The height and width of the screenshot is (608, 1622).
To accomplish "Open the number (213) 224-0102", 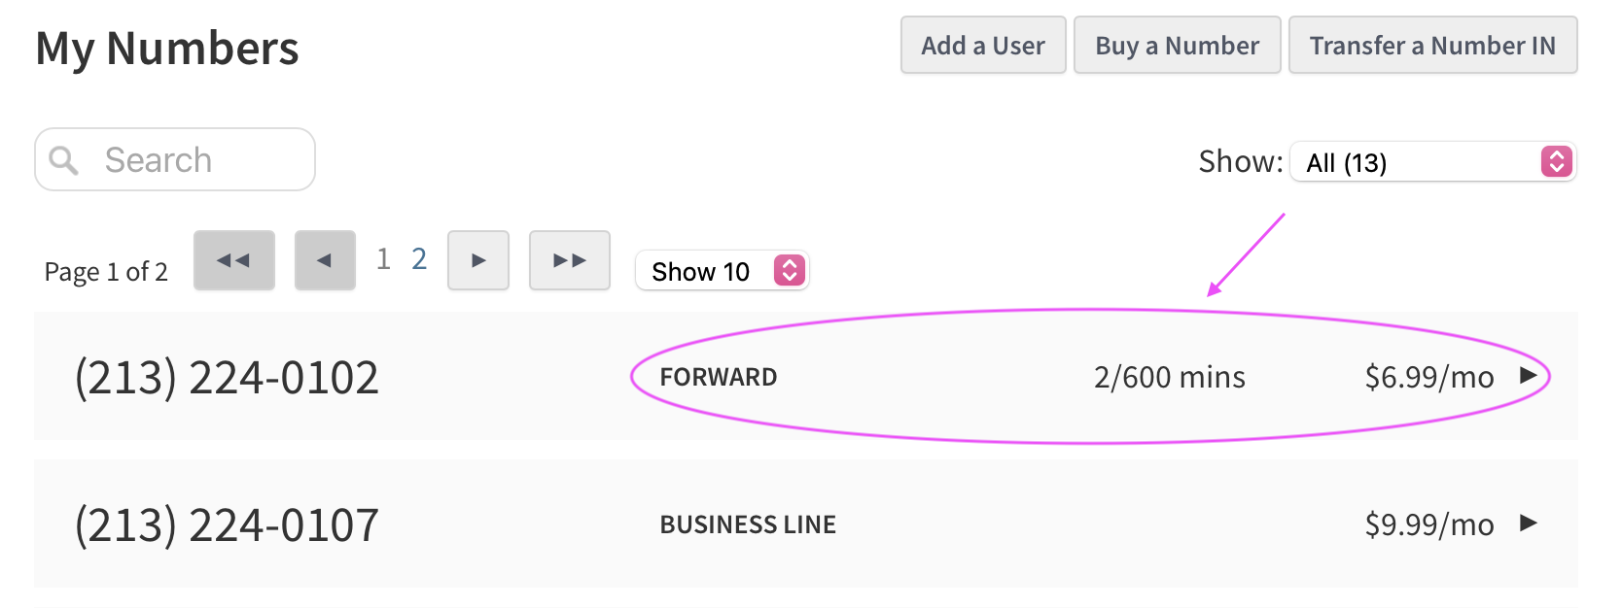I will (x=227, y=378).
